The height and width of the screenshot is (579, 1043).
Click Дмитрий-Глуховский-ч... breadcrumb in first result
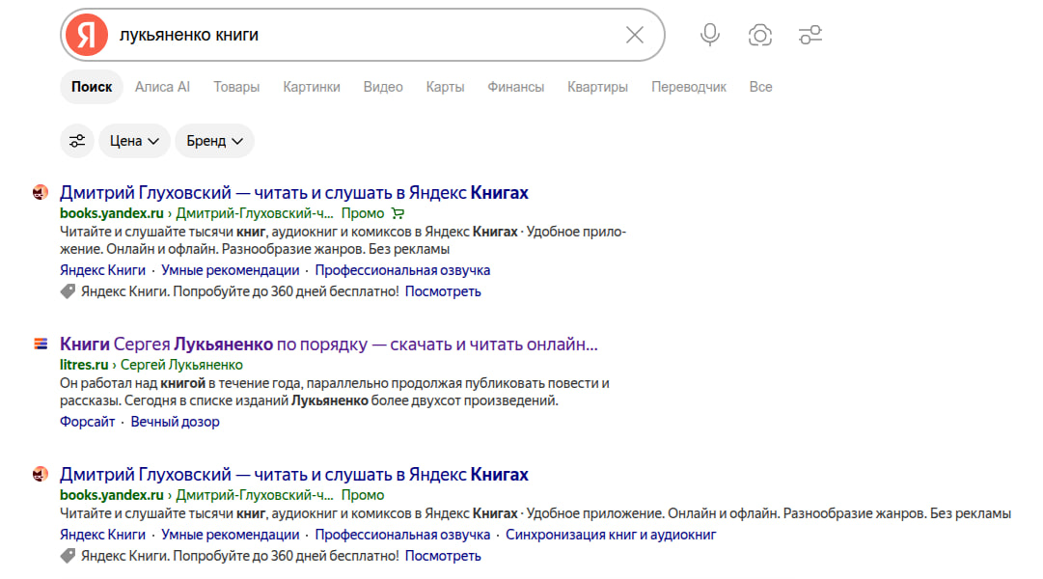tap(254, 213)
